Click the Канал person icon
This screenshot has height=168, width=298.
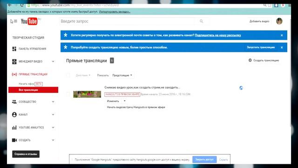pos(14,114)
